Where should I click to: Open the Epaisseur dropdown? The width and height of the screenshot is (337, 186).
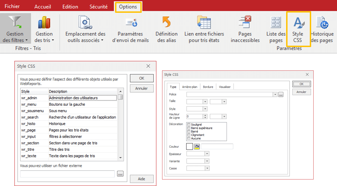pos(207,154)
